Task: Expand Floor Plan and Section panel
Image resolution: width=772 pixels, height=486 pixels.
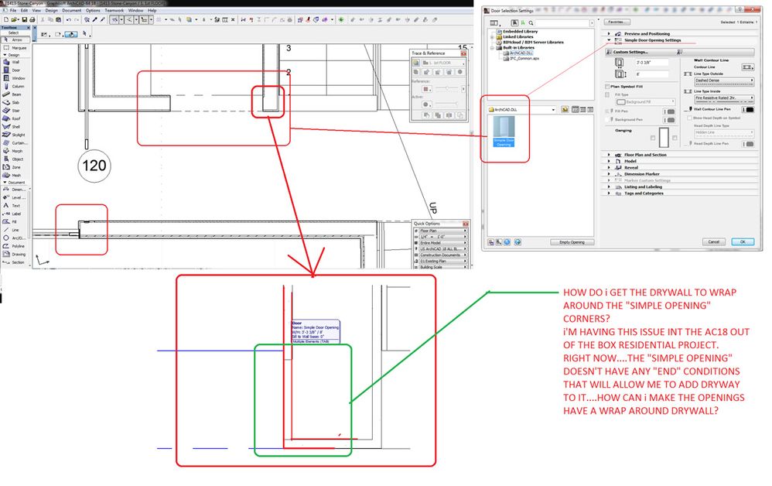Action: [609, 155]
